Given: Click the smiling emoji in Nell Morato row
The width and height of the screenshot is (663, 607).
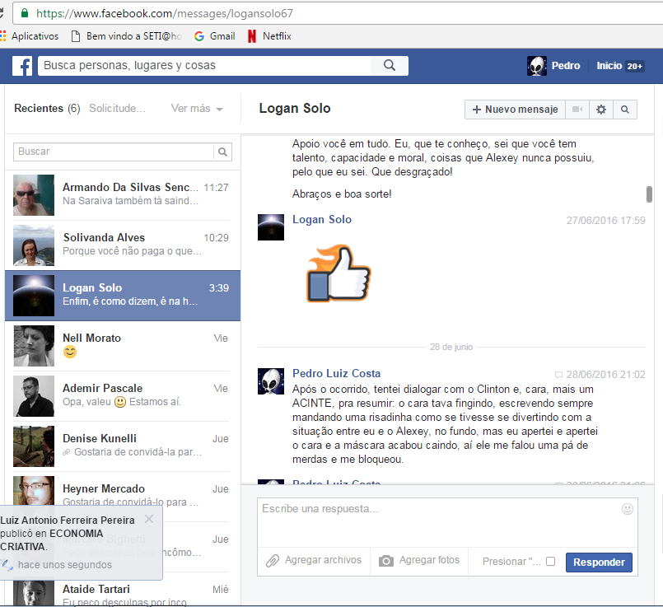Looking at the screenshot, I should (x=70, y=352).
